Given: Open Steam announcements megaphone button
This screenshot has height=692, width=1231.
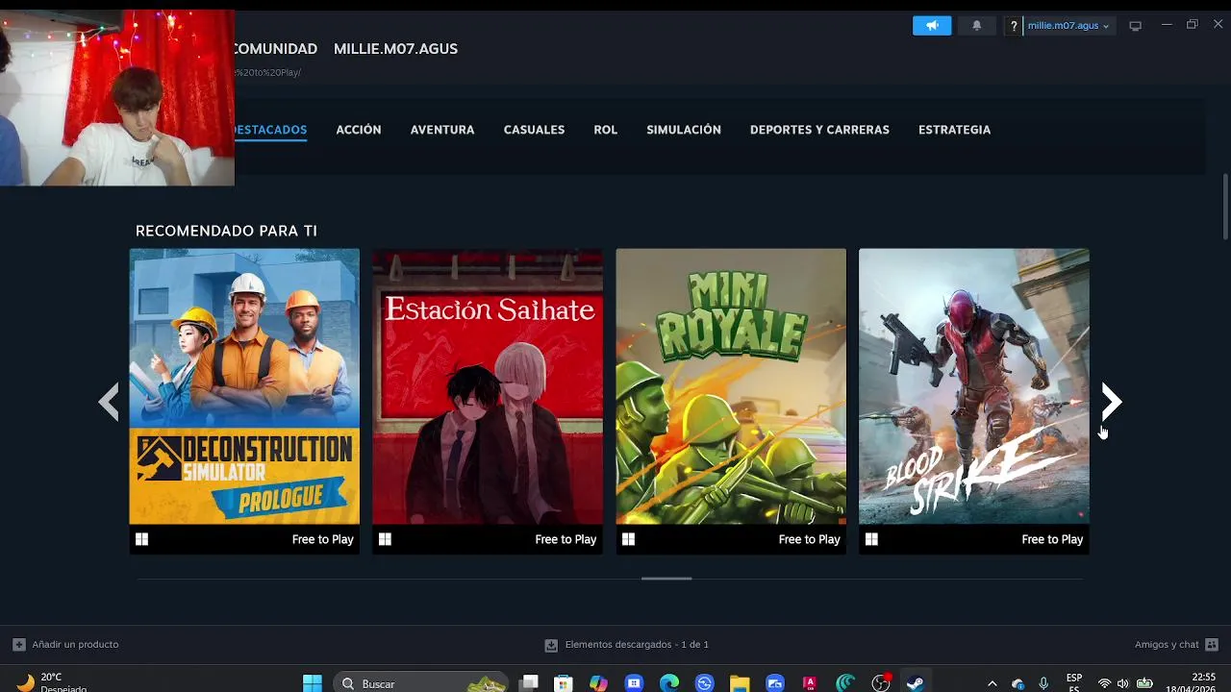Looking at the screenshot, I should (x=932, y=26).
